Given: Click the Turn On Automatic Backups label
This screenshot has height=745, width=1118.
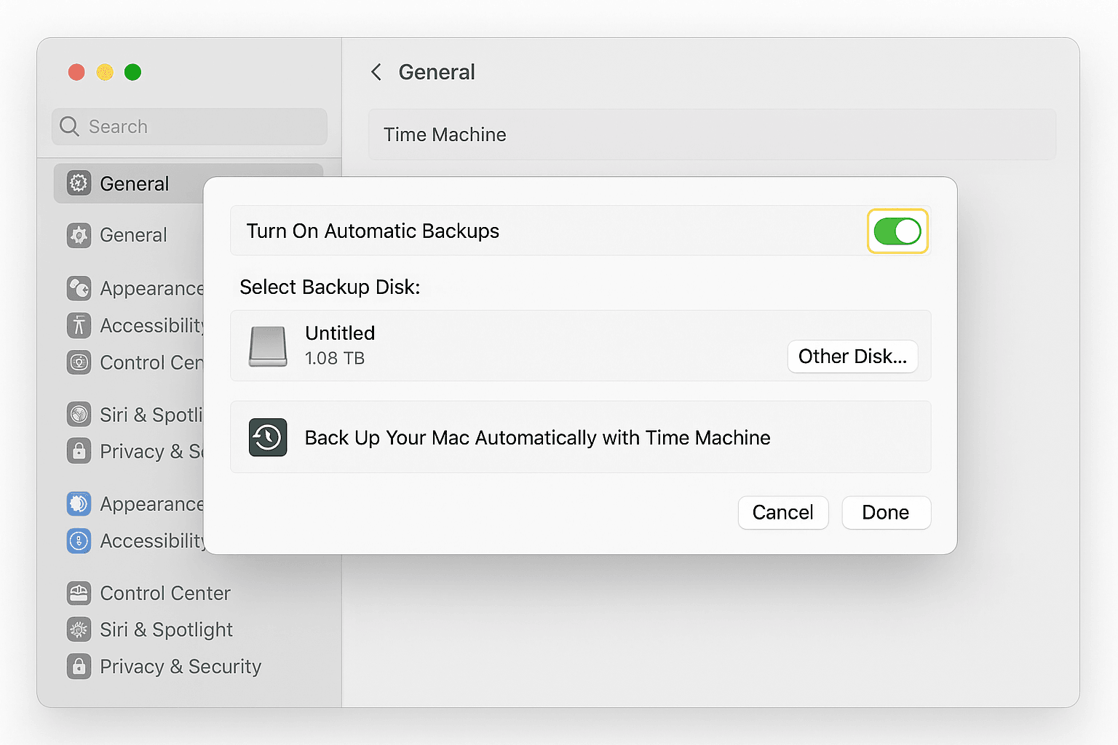Looking at the screenshot, I should pos(373,231).
